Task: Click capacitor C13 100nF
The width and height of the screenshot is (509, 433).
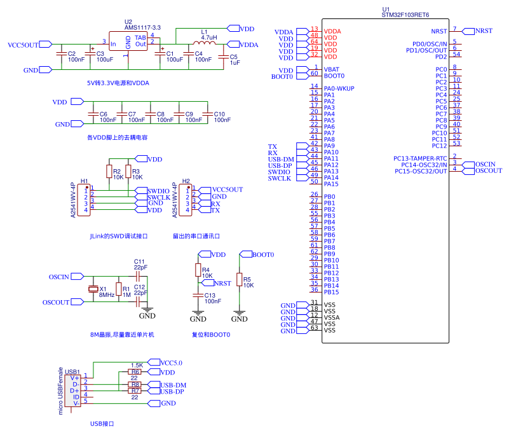Action: coord(198,295)
